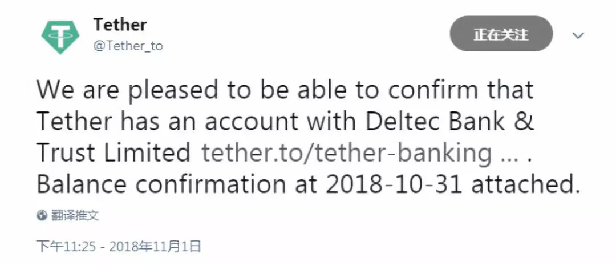Click the "Trust Limited" text
This screenshot has width=616, height=265.
click(113, 152)
